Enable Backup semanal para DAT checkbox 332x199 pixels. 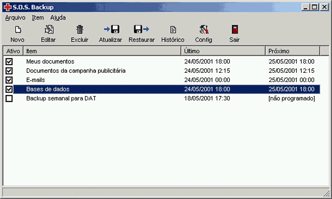pos(9,98)
